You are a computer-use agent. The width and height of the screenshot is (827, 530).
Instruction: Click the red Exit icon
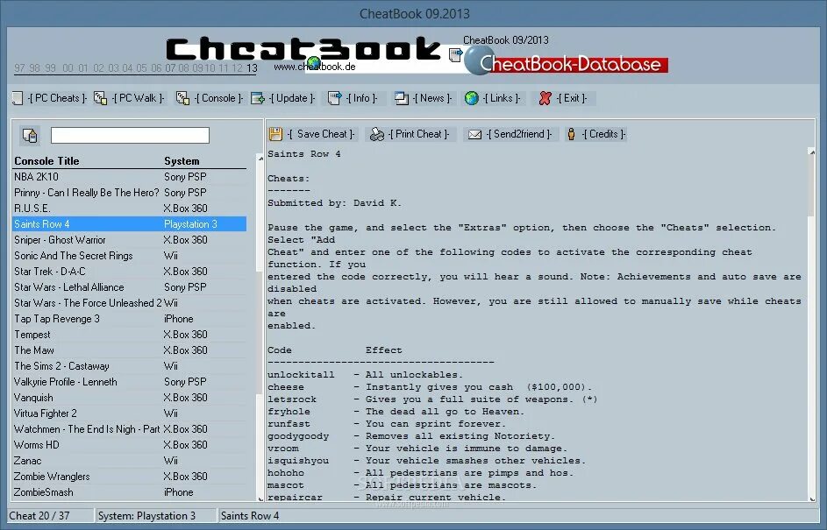click(545, 98)
